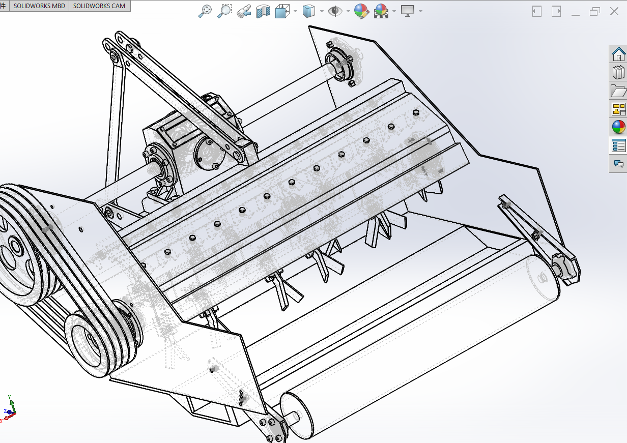Viewport: 627px width, 443px height.
Task: Expand Apply Scene dropdown arrow
Action: click(x=394, y=11)
